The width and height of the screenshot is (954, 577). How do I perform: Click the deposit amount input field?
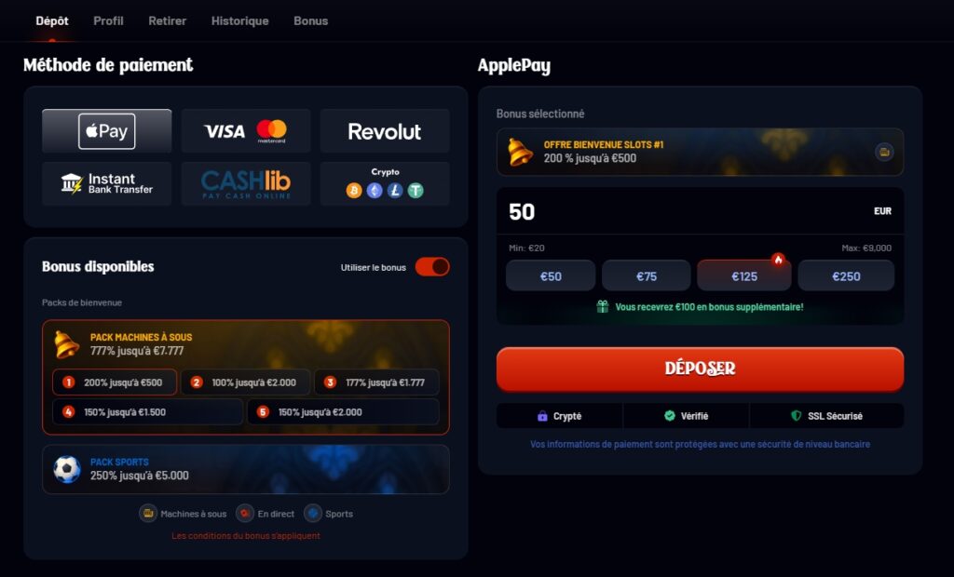coord(700,211)
